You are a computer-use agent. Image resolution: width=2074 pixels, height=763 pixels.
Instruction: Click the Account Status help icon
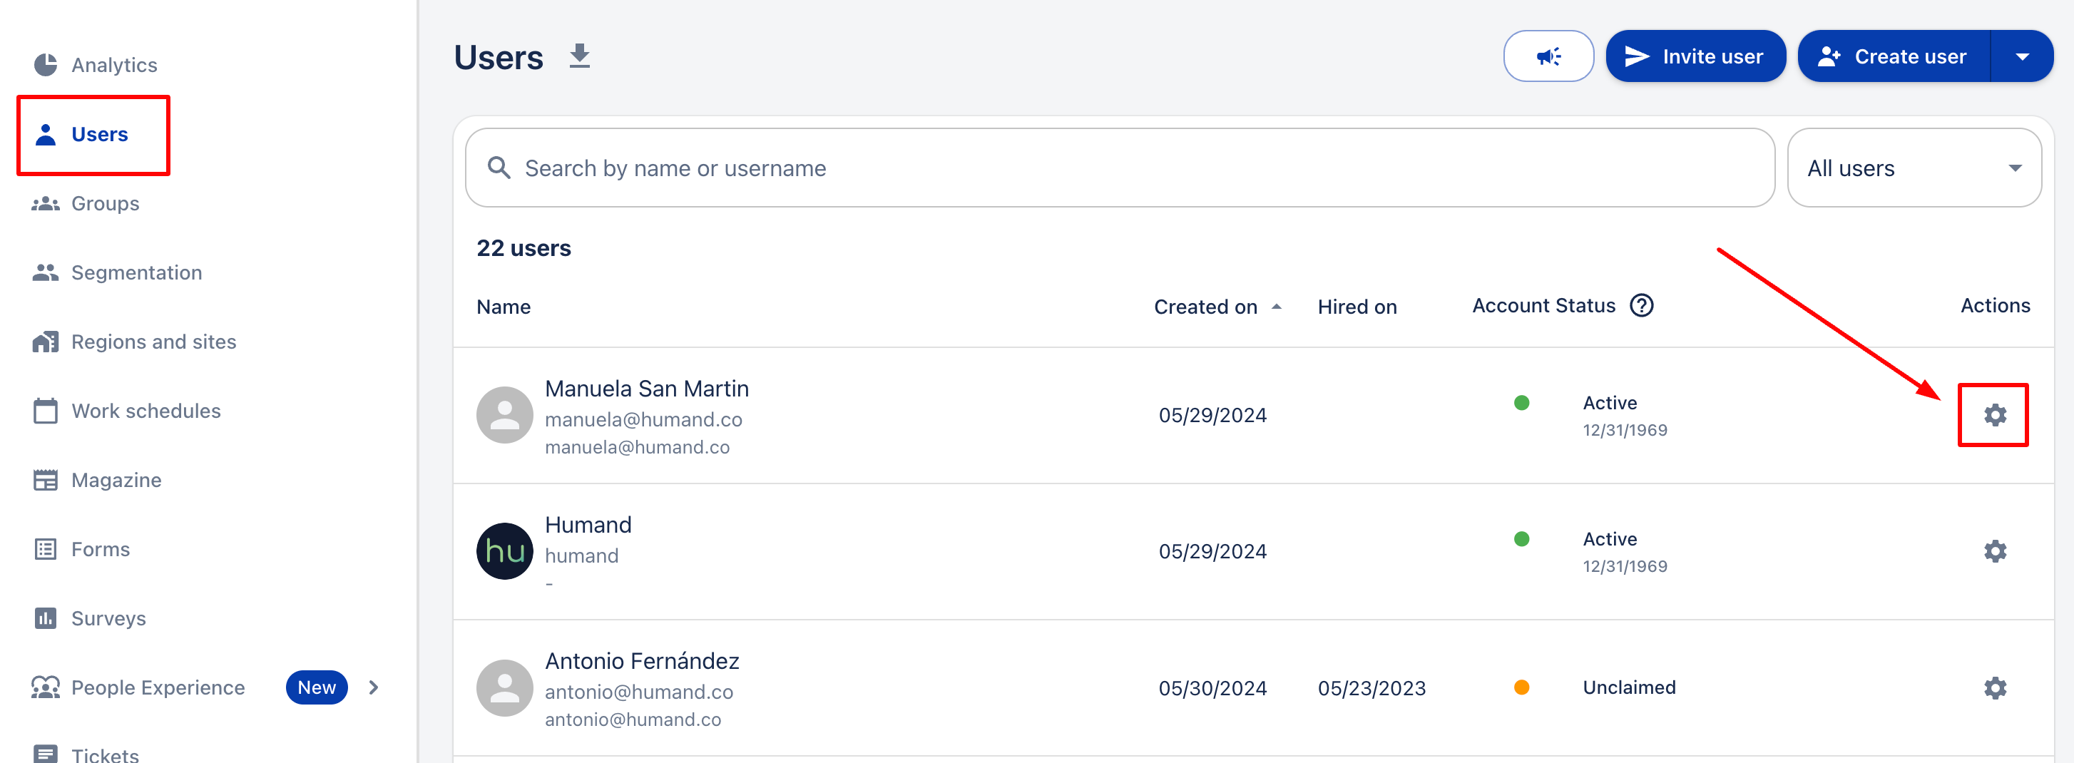tap(1641, 306)
